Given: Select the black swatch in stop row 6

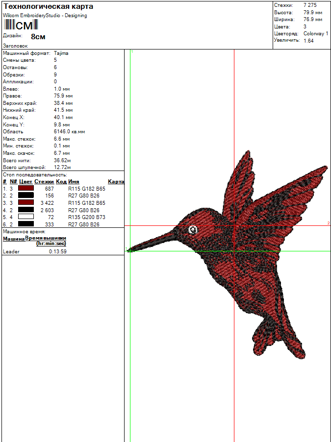Looking at the screenshot, I should point(25,224).
